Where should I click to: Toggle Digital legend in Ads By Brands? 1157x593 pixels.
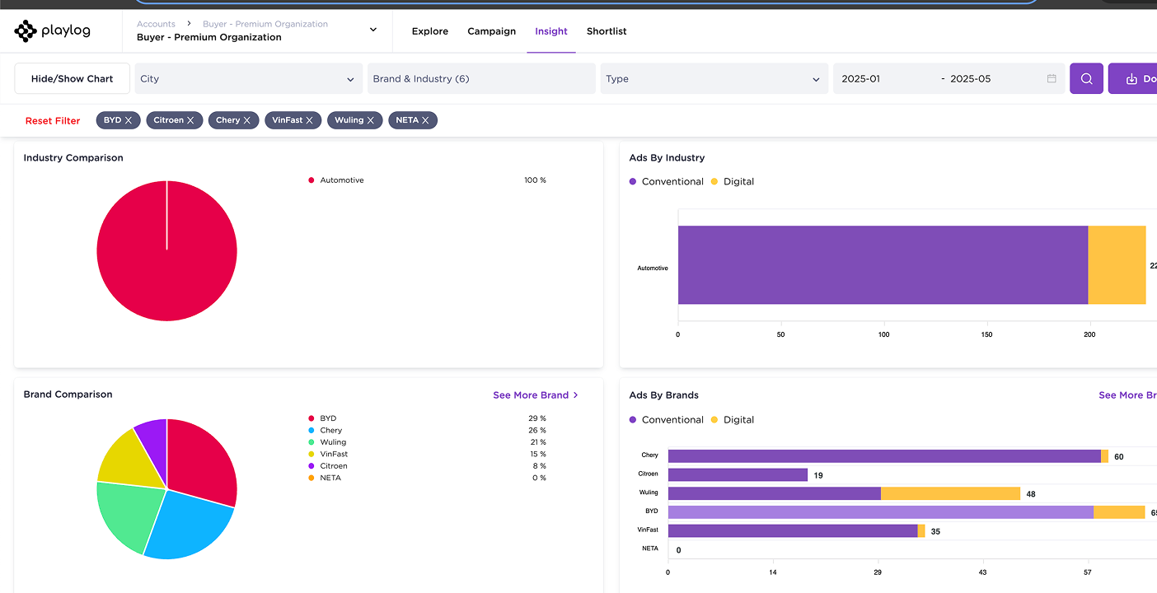pyautogui.click(x=732, y=419)
